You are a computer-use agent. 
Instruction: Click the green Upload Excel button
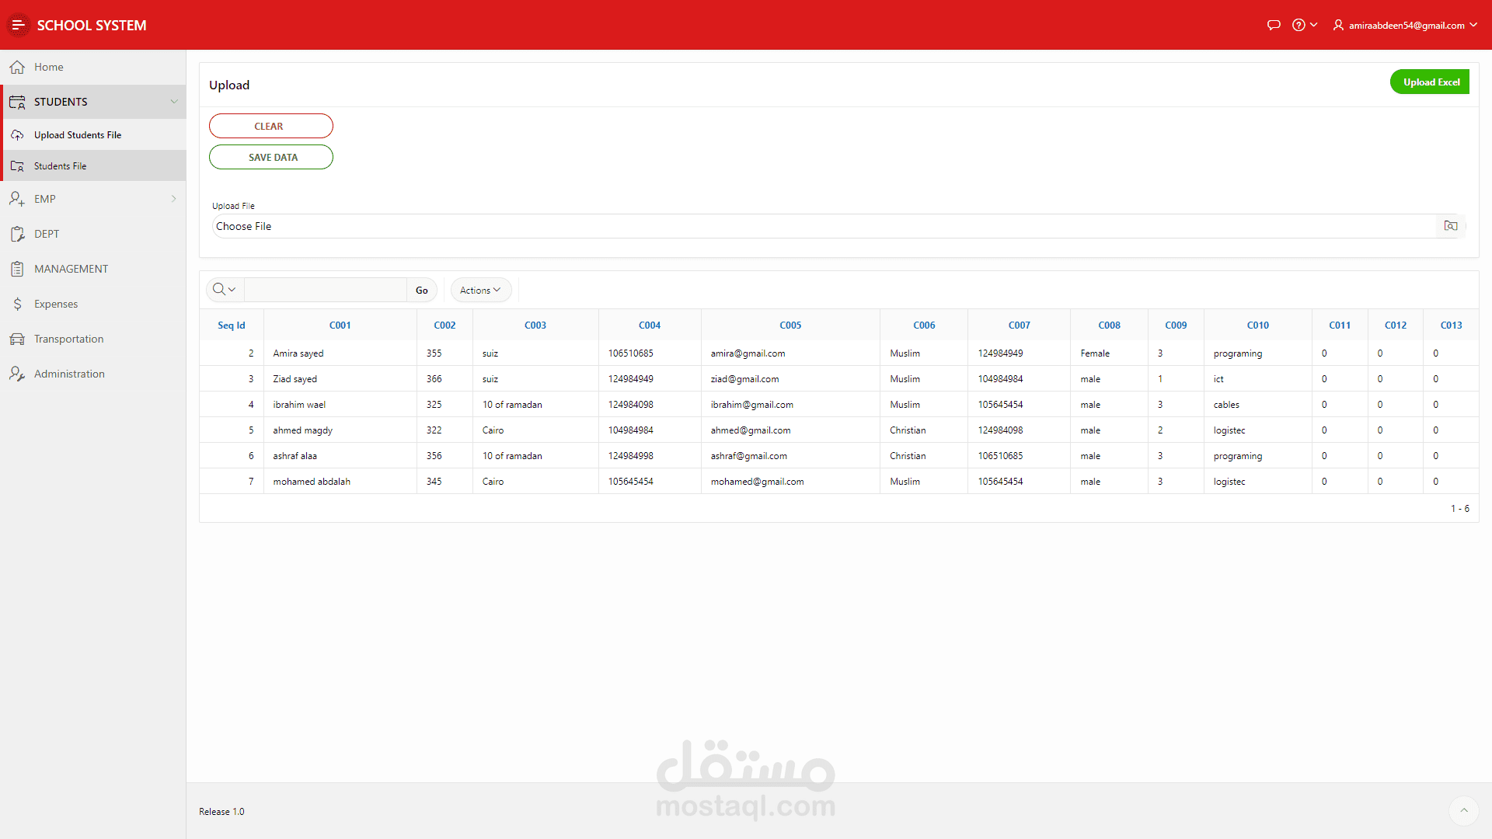click(x=1430, y=82)
